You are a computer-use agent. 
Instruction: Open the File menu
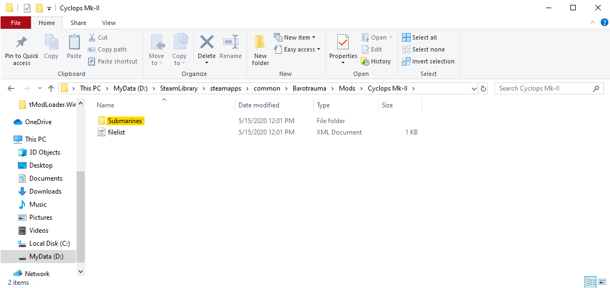16,23
